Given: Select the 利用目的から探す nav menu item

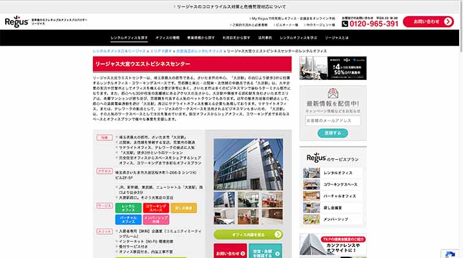Looking at the screenshot, I should (x=236, y=38).
